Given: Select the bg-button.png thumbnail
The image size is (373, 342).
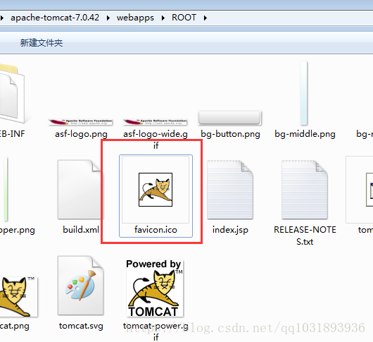Looking at the screenshot, I should pos(229,118).
